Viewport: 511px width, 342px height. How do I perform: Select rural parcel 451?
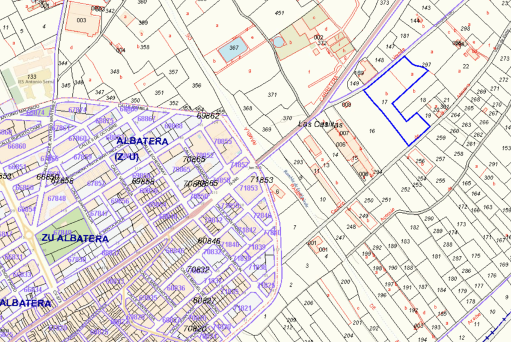pos(279,13)
